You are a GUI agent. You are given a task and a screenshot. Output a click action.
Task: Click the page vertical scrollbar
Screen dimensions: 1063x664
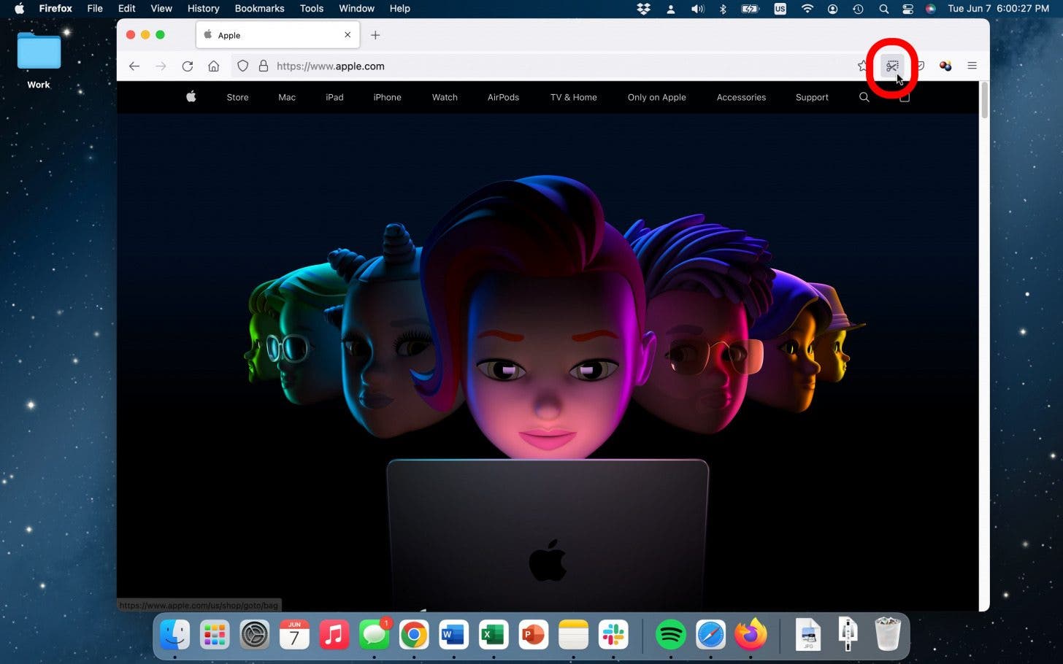984,102
